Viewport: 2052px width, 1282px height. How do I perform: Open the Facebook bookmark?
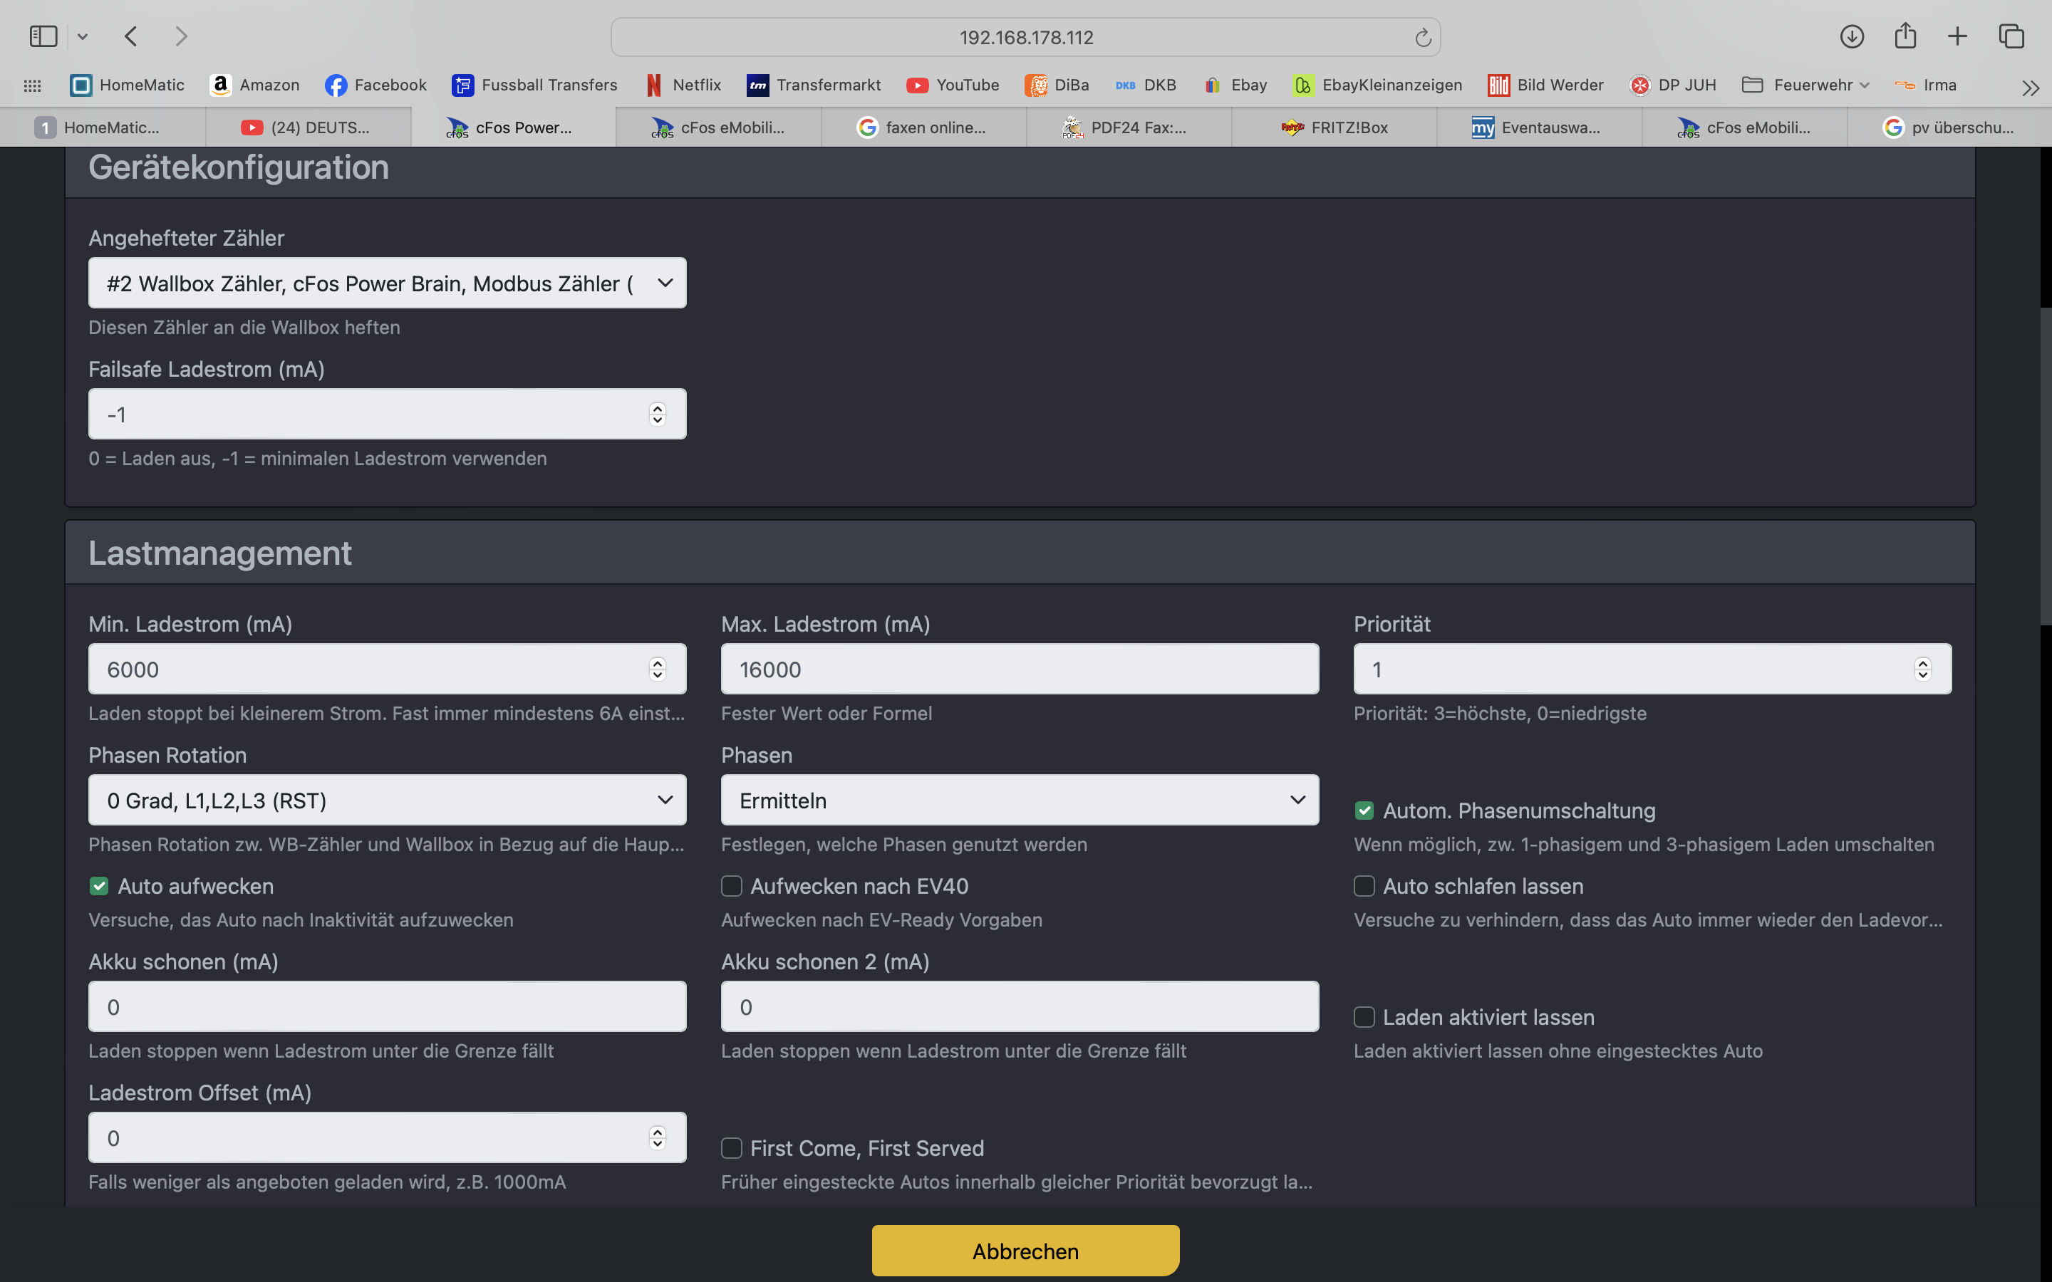coord(375,85)
